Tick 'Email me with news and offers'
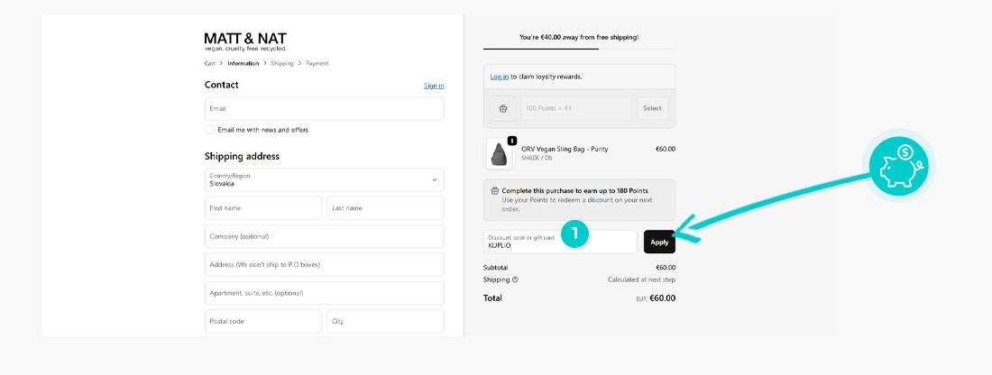The image size is (992, 375). [x=210, y=130]
